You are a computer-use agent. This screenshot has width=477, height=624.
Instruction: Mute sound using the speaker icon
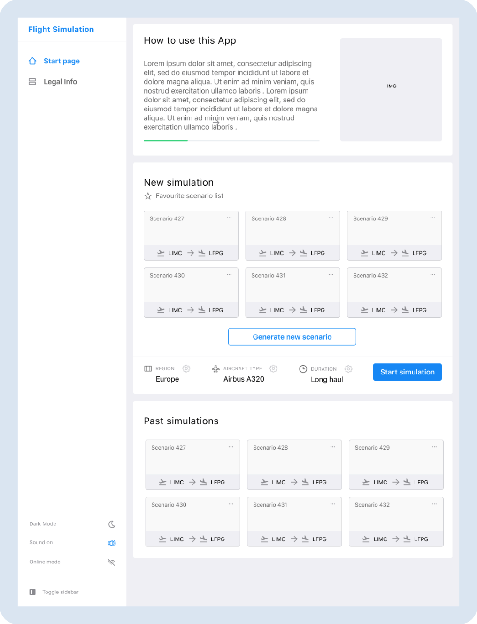[x=112, y=543]
